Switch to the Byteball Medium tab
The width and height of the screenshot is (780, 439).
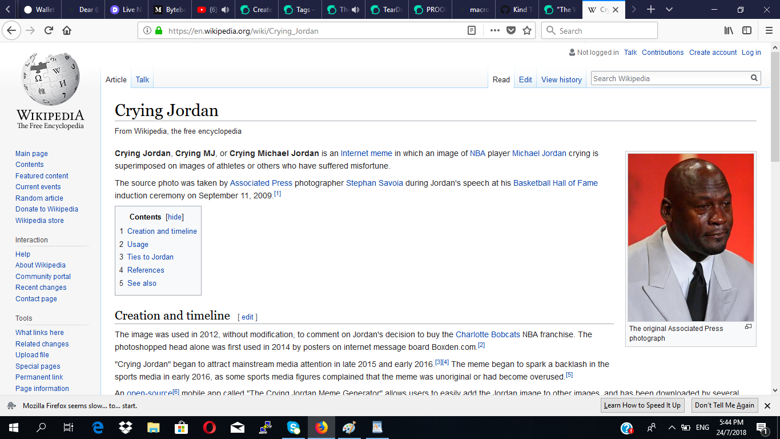click(x=170, y=10)
